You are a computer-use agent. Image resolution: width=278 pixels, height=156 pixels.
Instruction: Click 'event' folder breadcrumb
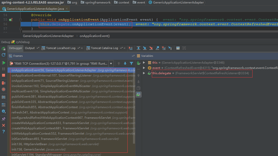(139, 3)
